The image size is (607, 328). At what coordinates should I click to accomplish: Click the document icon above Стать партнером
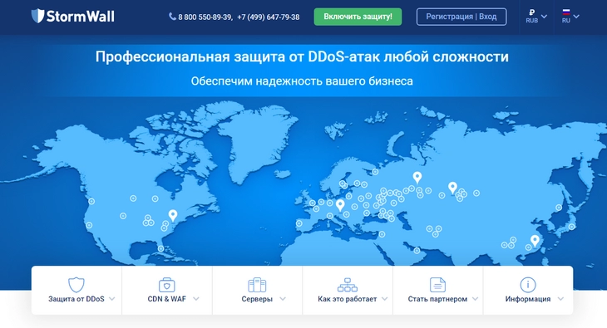[437, 285]
